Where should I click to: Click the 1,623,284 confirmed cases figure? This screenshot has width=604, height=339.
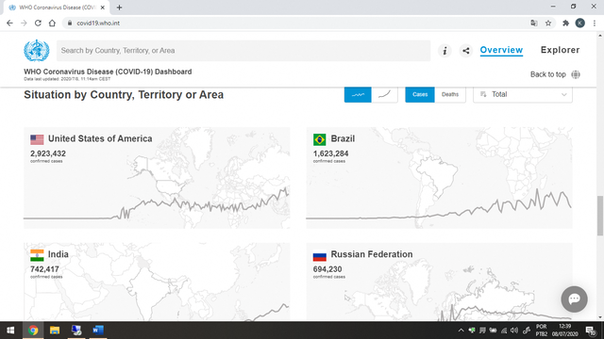tap(331, 153)
